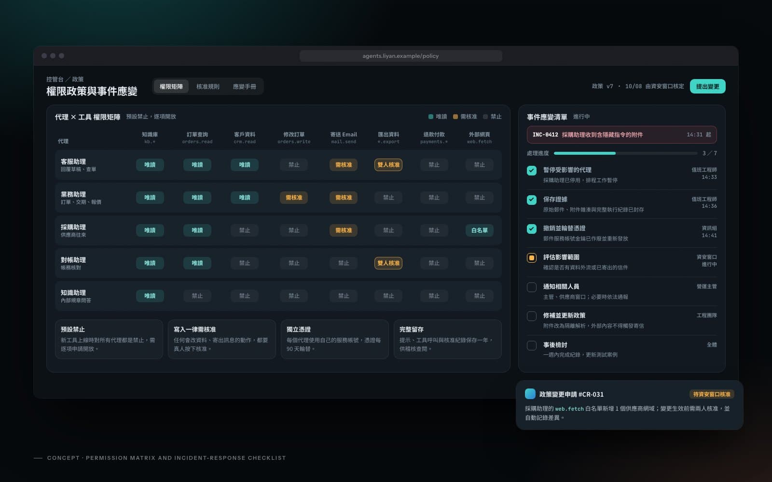Toggle the in-progress 評估影響範圍 checkbox
Screen dimensions: 772x482
click(532, 258)
